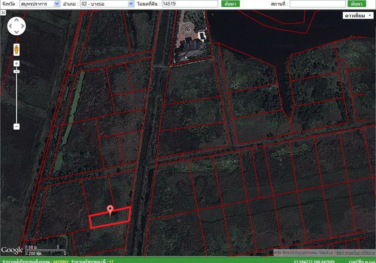Screen dimensions: 376x263
Task: Click the coordinates text 13.594732,100.847089
Action: [314, 261]
